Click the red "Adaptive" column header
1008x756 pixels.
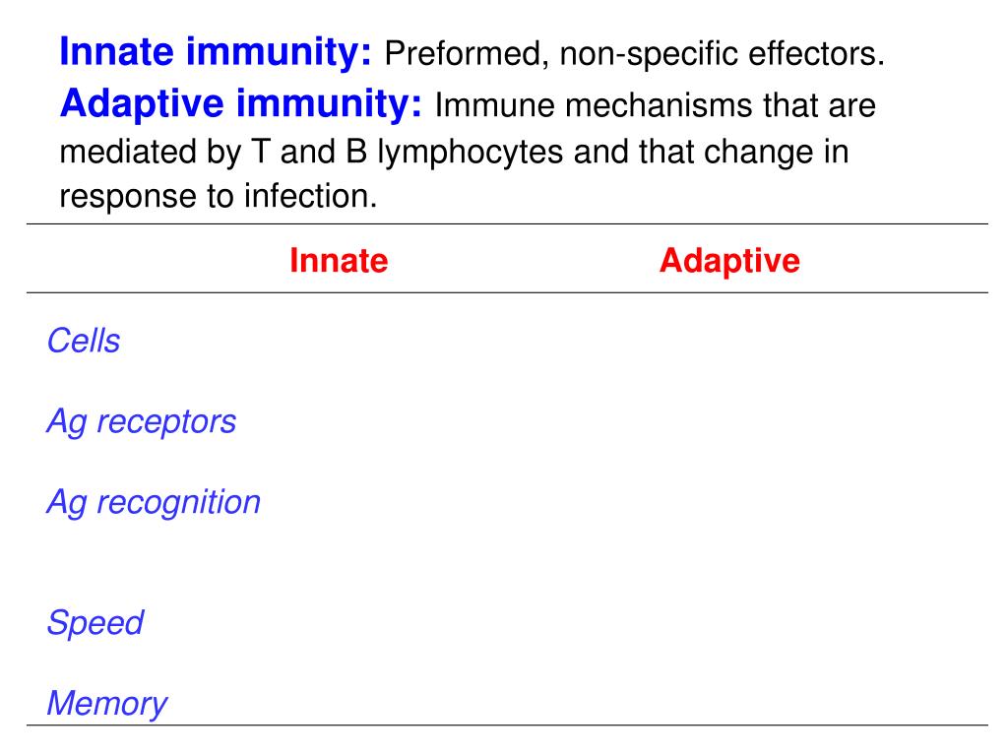729,261
